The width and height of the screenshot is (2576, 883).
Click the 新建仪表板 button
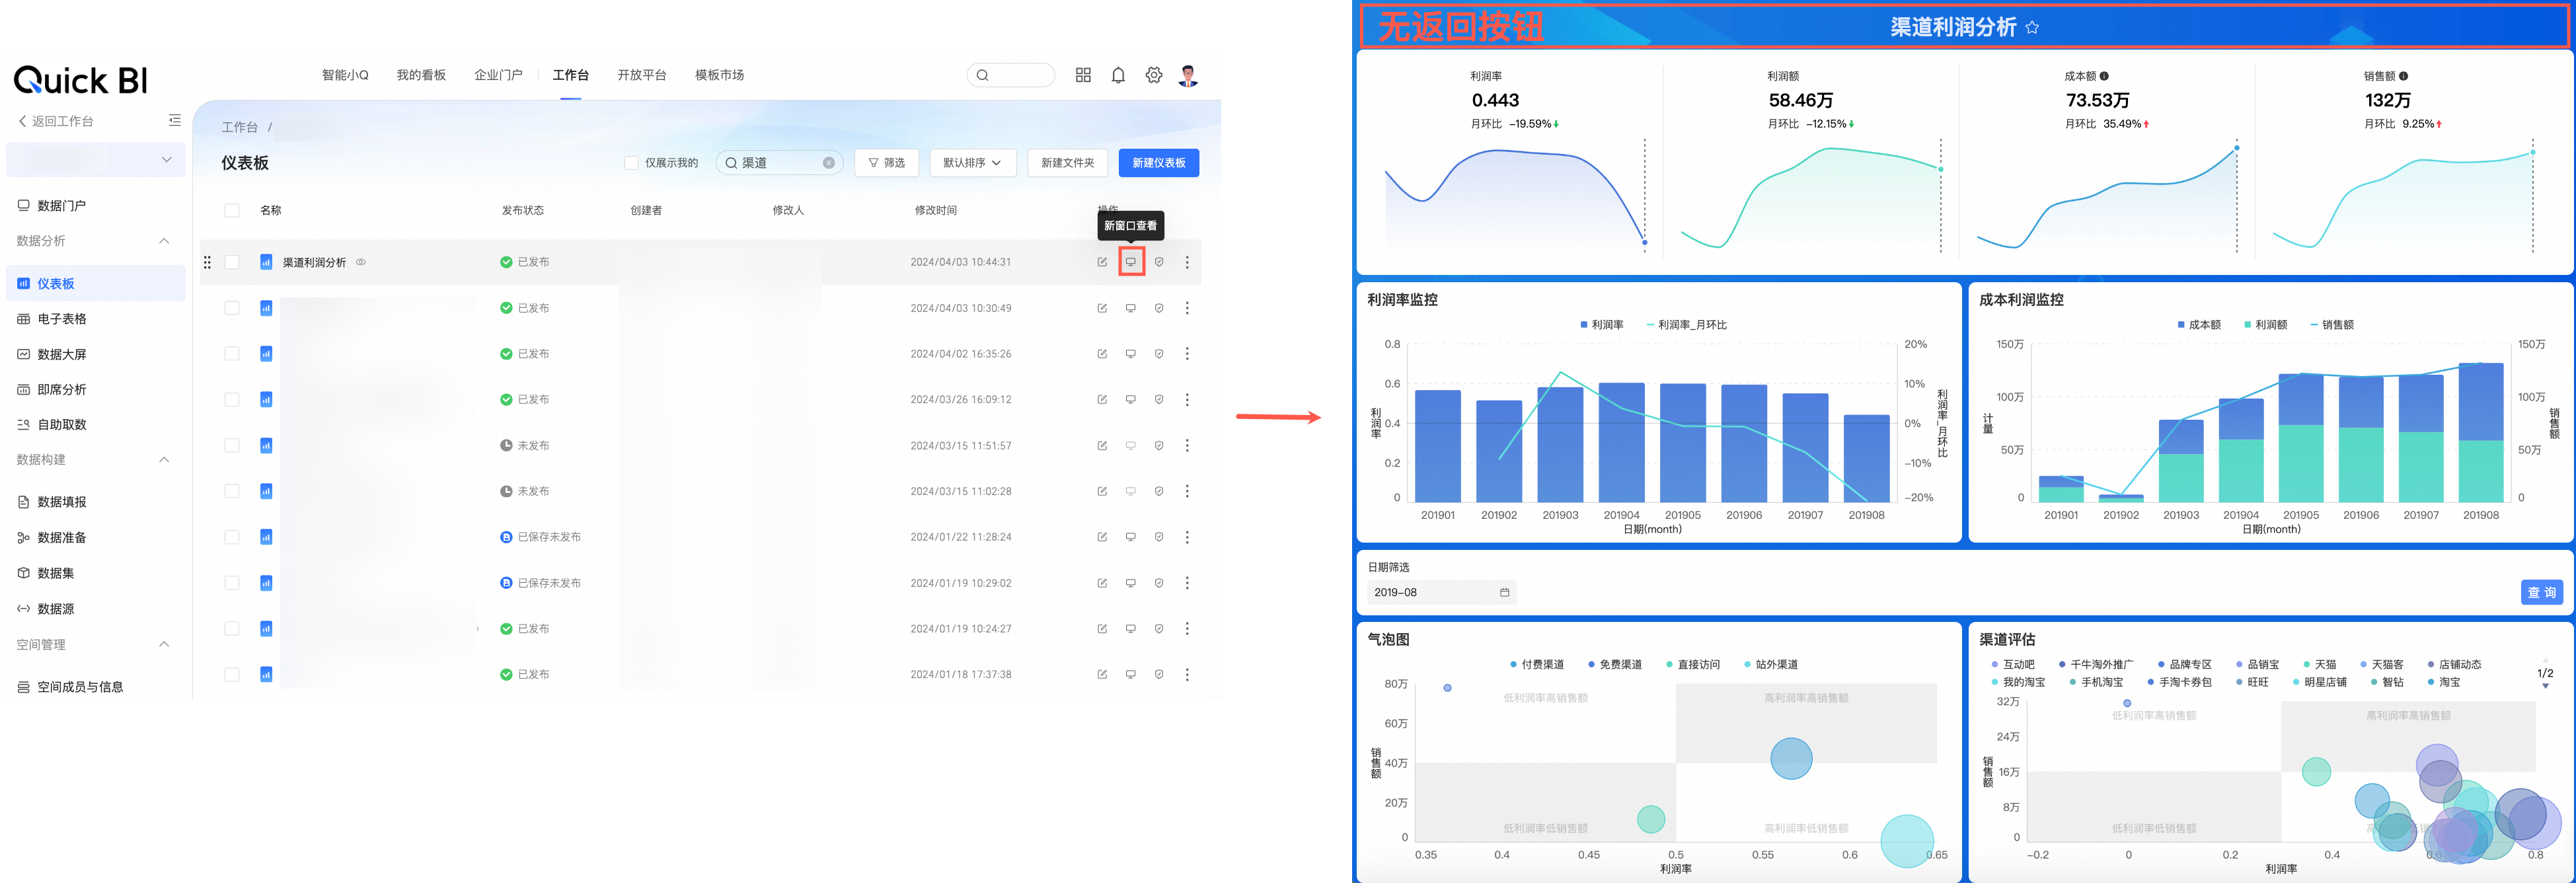click(x=1158, y=163)
